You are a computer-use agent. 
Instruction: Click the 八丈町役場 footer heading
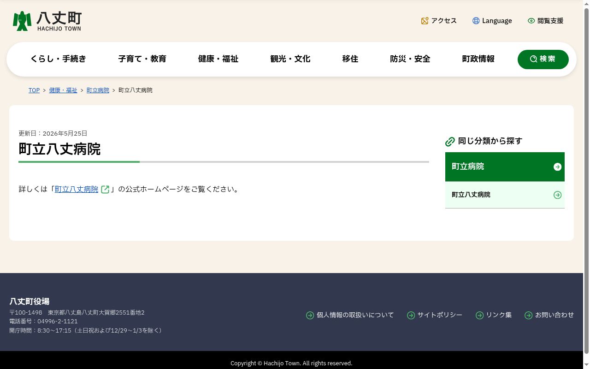(x=29, y=302)
